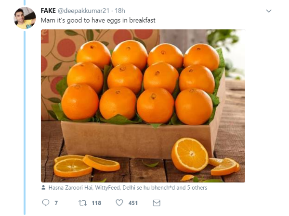Send tweet via Direct Message envelope icon
The width and height of the screenshot is (289, 216).
point(156,203)
